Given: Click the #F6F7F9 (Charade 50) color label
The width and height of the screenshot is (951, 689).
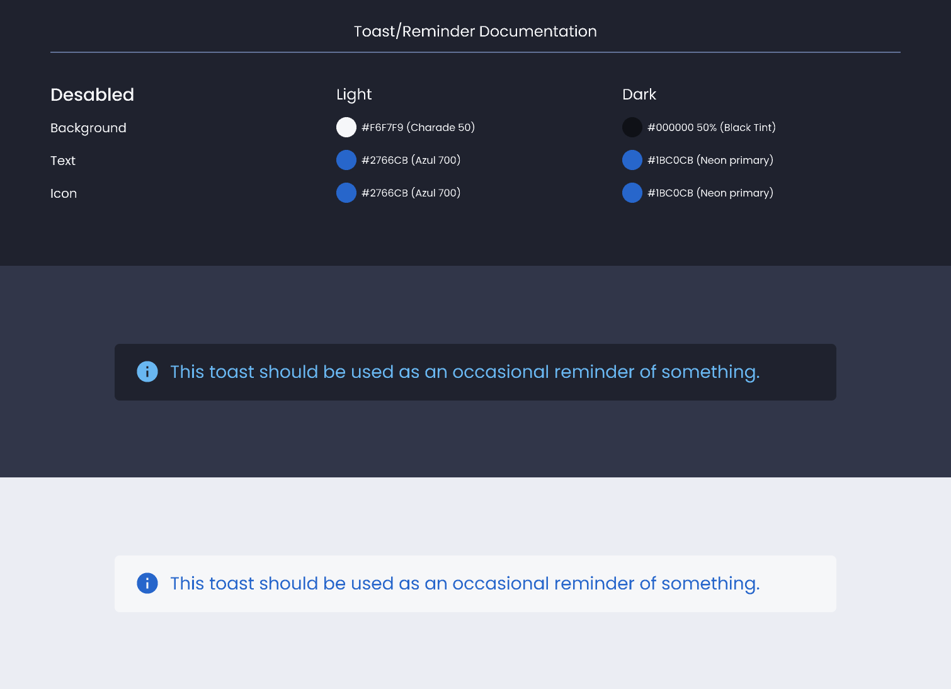Looking at the screenshot, I should pyautogui.click(x=418, y=127).
